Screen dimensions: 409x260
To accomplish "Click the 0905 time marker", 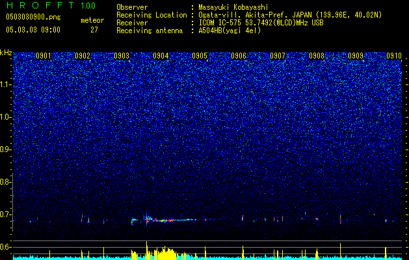I will tap(200, 56).
